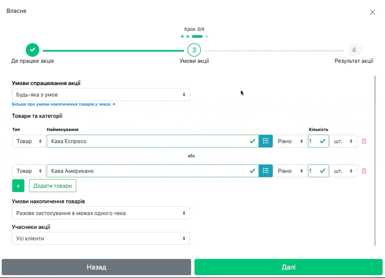Screen dimensions: 385x278
Task: Click the Далі button
Action: coord(288,267)
